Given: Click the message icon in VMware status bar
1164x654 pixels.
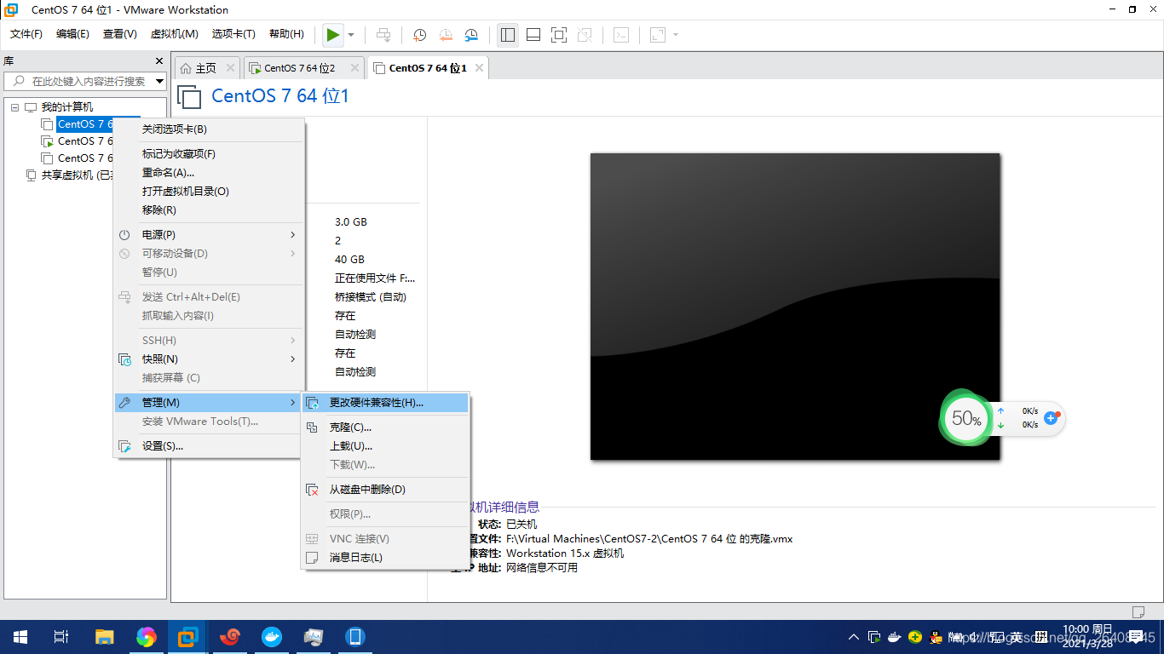Looking at the screenshot, I should click(1138, 611).
